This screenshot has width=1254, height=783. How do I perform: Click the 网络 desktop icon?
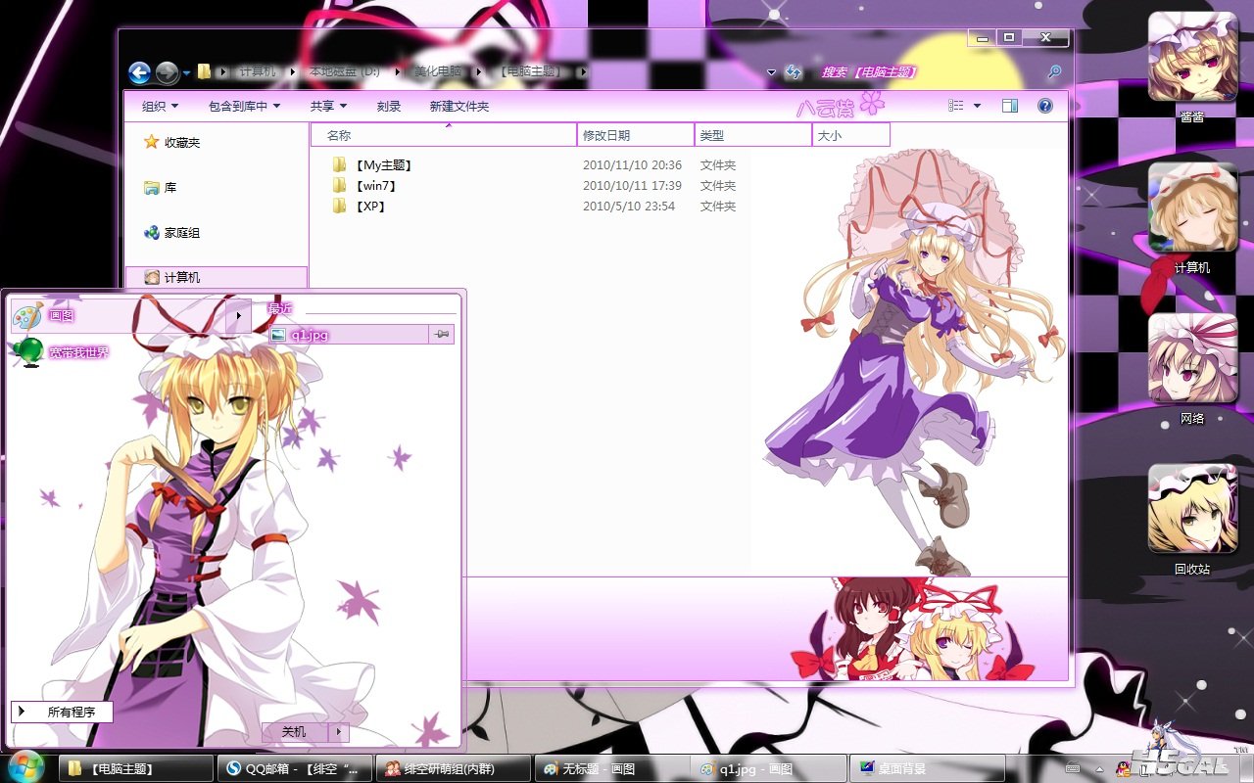click(x=1192, y=369)
